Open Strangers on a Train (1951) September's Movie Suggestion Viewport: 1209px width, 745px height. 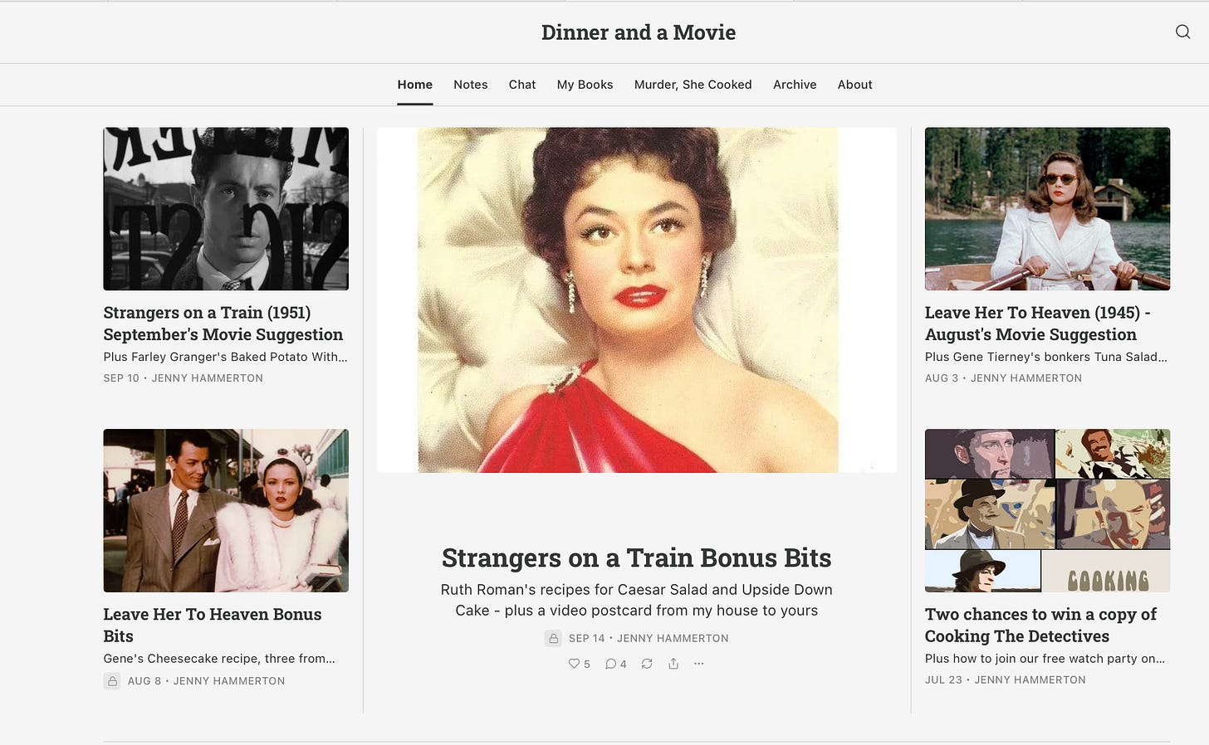pyautogui.click(x=223, y=324)
